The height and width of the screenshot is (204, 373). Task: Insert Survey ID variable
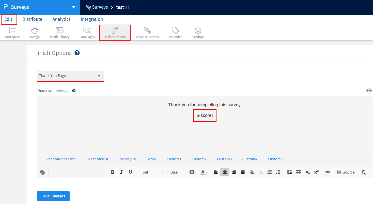click(x=128, y=159)
